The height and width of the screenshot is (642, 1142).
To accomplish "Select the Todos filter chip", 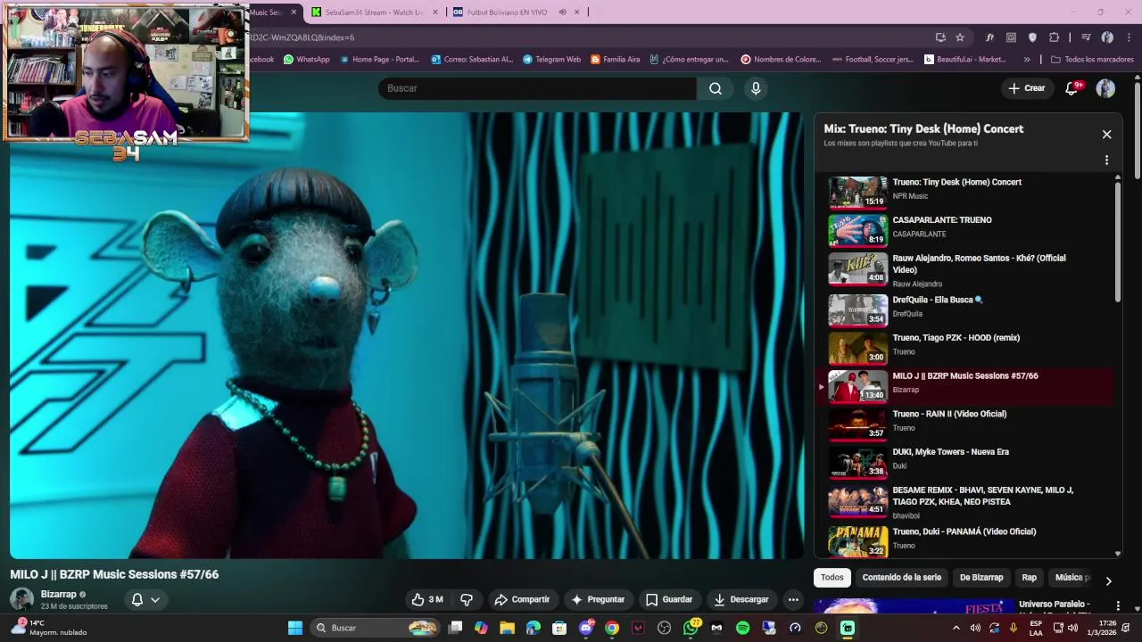I will 832,578.
